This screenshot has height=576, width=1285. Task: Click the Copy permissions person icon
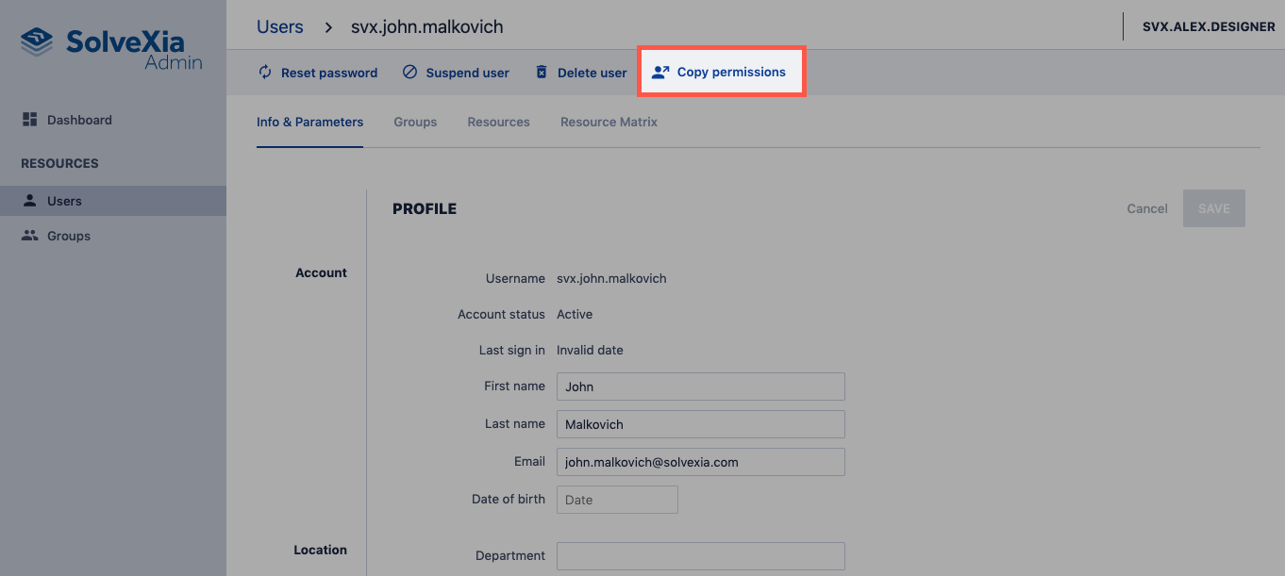click(x=660, y=73)
